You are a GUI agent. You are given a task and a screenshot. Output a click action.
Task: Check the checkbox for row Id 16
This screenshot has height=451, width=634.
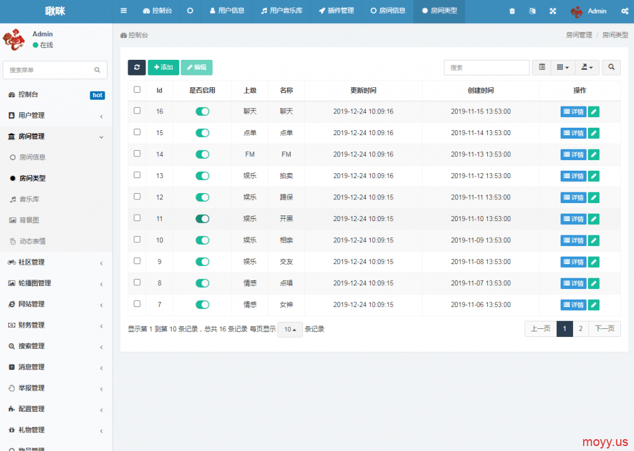(x=137, y=110)
